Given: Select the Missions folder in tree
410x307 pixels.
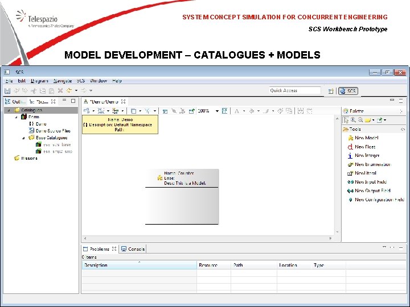Looking at the screenshot, I should [x=28, y=159].
